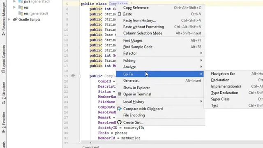Open Local History menu entry
Image resolution: width=263 pixels, height=148 pixels.
(160, 102)
